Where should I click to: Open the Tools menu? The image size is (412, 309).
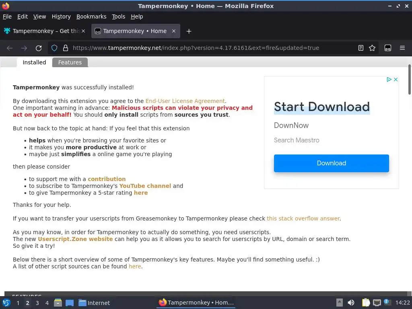click(119, 16)
